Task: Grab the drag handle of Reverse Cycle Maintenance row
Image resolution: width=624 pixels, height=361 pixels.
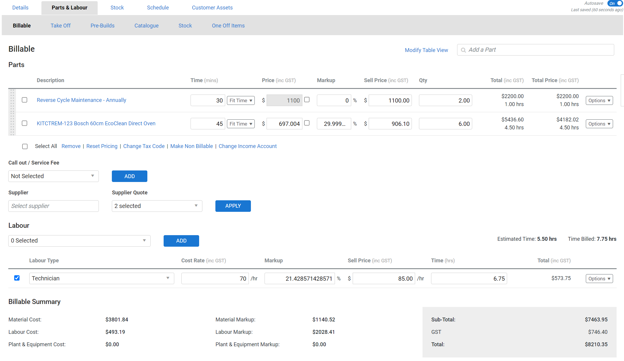Action: coord(12,100)
